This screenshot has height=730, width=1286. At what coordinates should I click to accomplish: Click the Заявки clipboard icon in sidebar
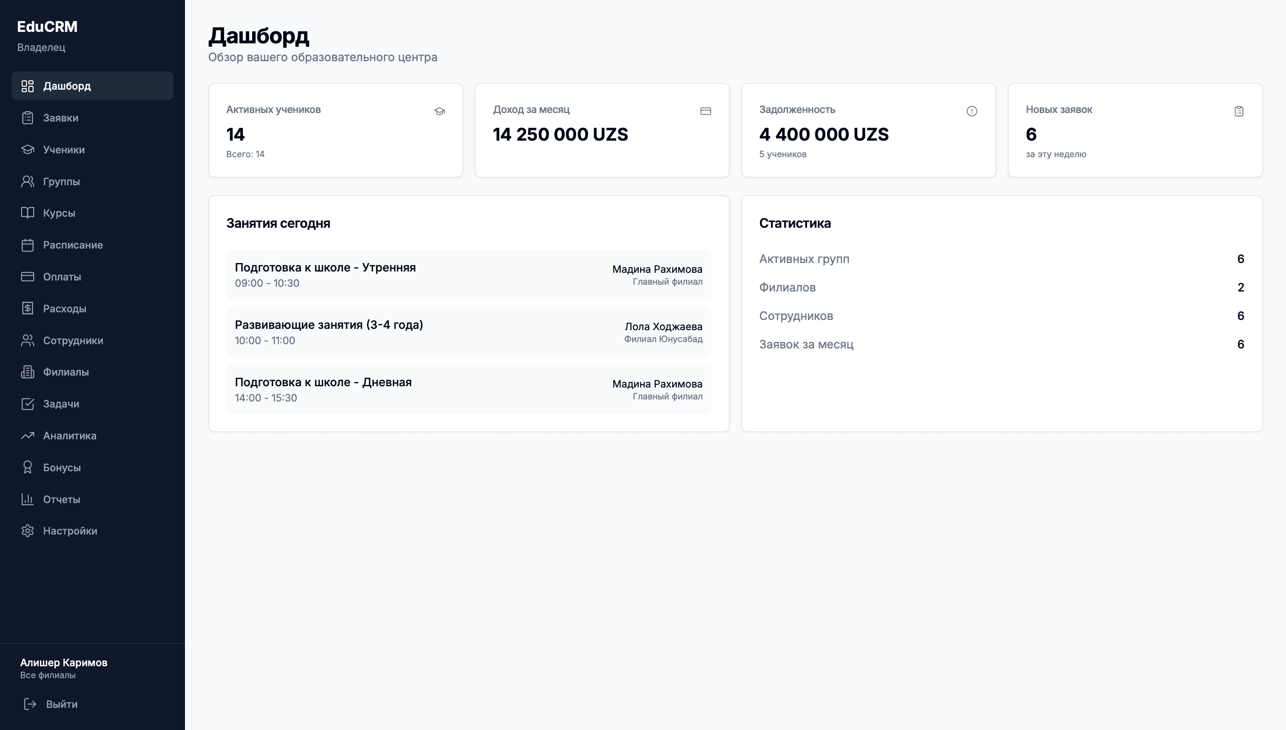[28, 118]
